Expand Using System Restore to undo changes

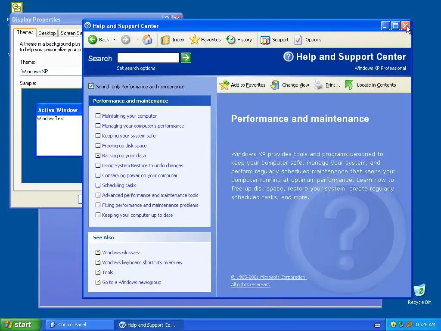98,165
